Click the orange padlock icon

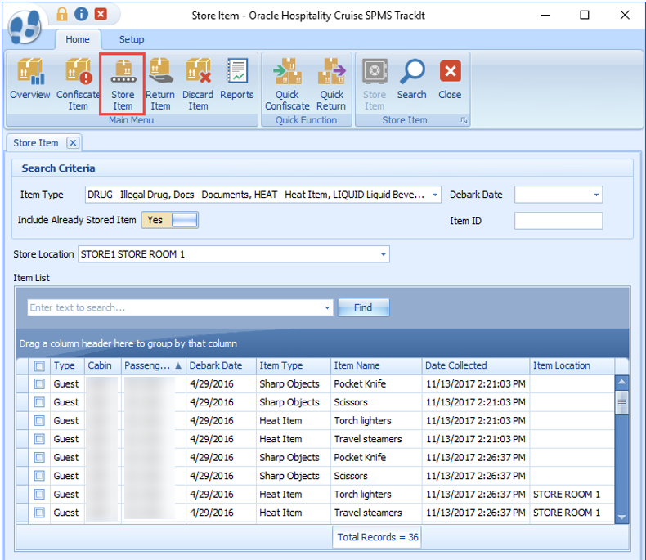pos(62,15)
